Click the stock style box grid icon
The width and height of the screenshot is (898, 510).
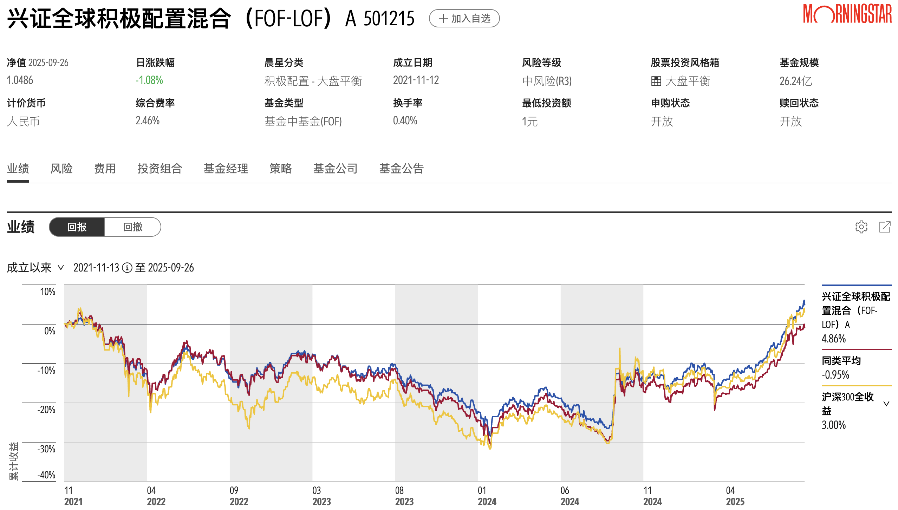656,81
